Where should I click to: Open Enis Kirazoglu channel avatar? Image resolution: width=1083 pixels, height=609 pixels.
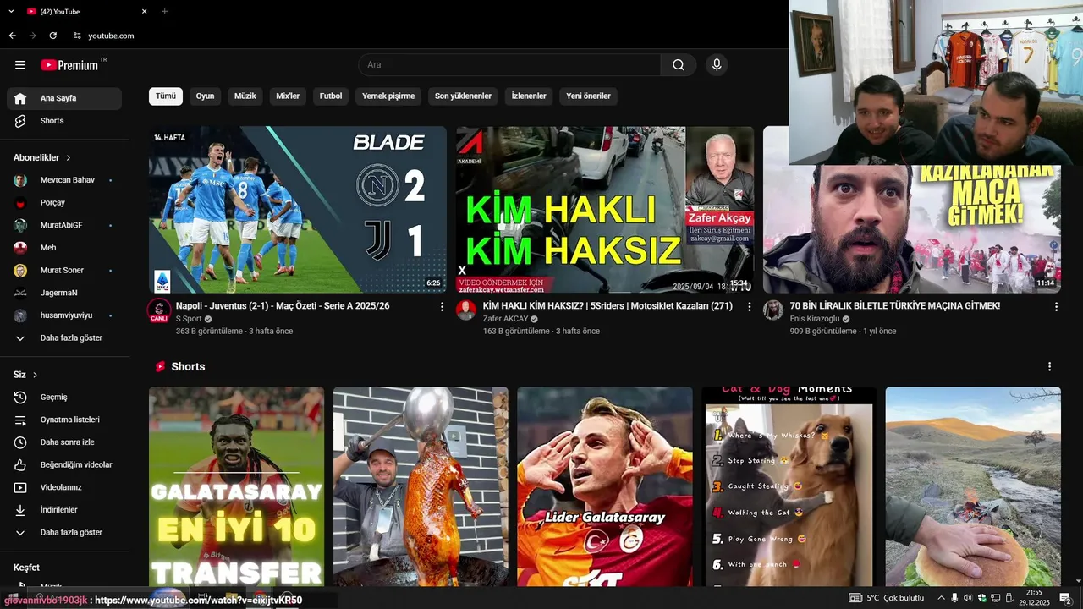coord(773,310)
